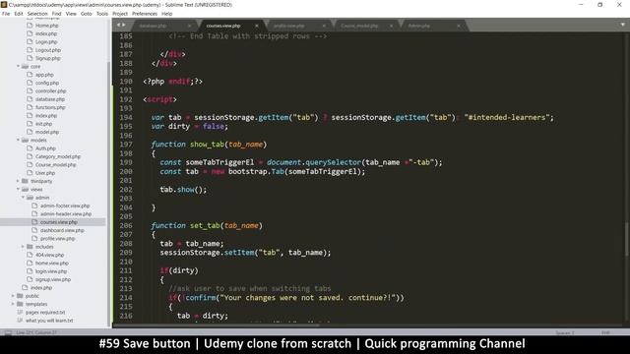Image resolution: width=630 pixels, height=354 pixels.
Task: Open Course_model.php in the sidebar
Action: 55,164
